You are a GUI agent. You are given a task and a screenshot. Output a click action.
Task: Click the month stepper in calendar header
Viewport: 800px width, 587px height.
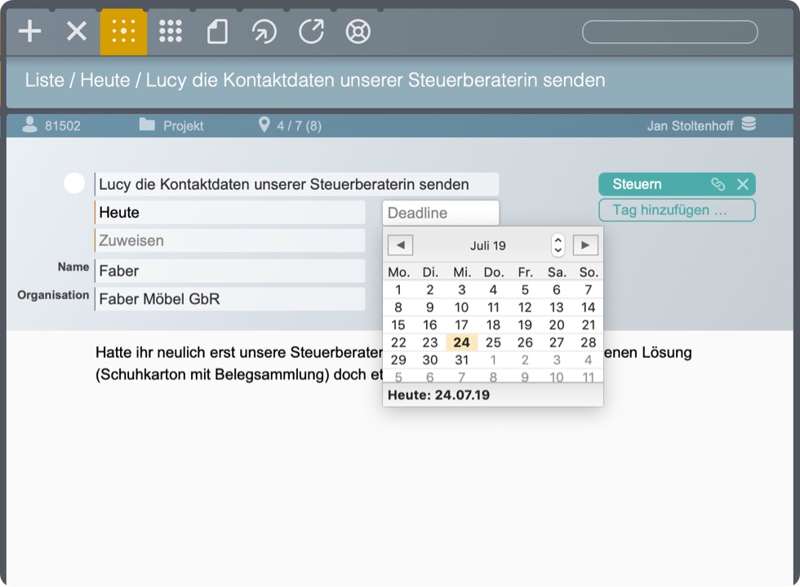(x=558, y=245)
